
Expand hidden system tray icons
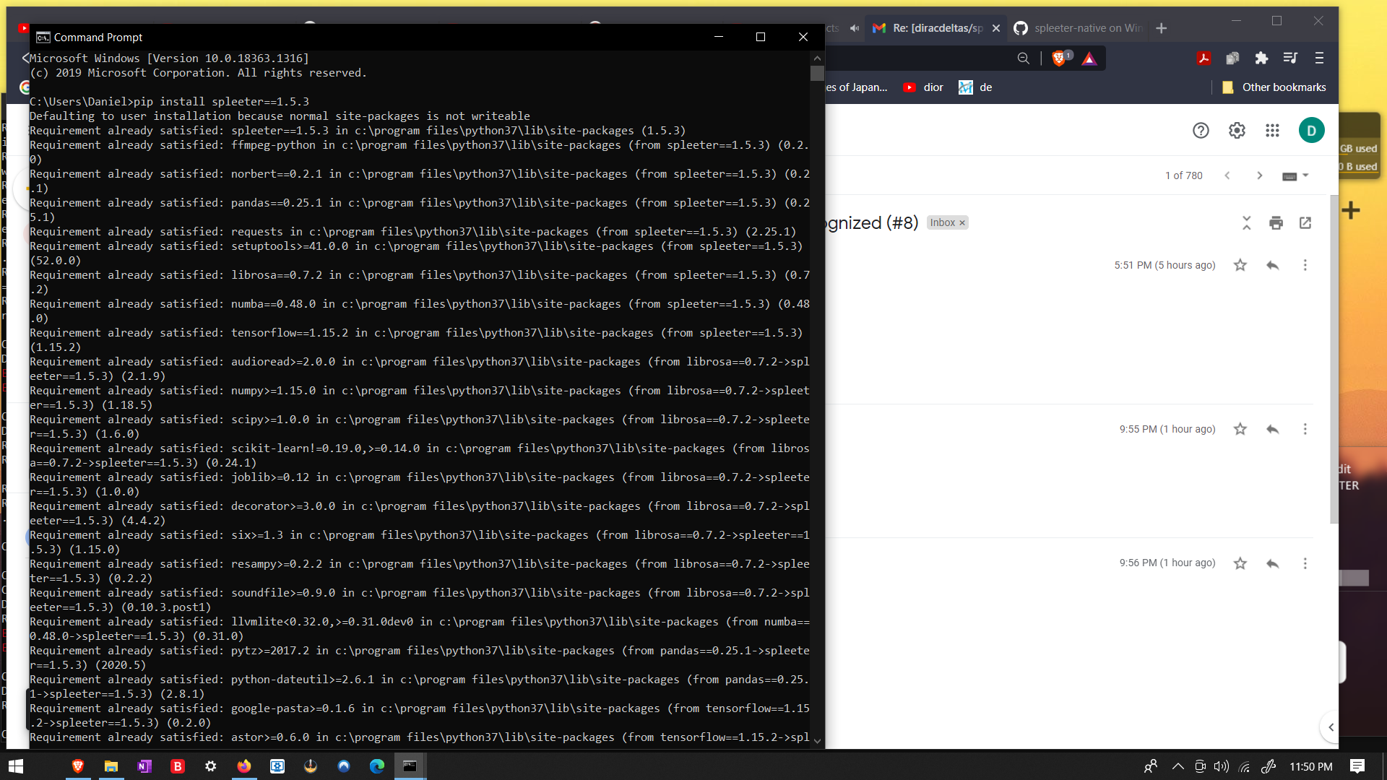[1177, 766]
